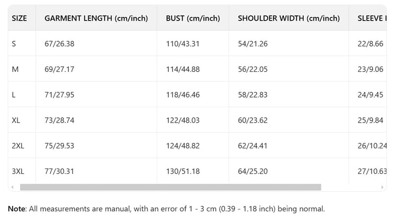Select the M size row label
The image size is (397, 216).
15,69
